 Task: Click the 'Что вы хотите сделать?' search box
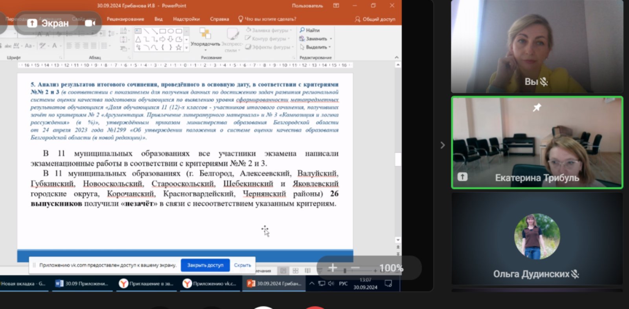coord(267,19)
